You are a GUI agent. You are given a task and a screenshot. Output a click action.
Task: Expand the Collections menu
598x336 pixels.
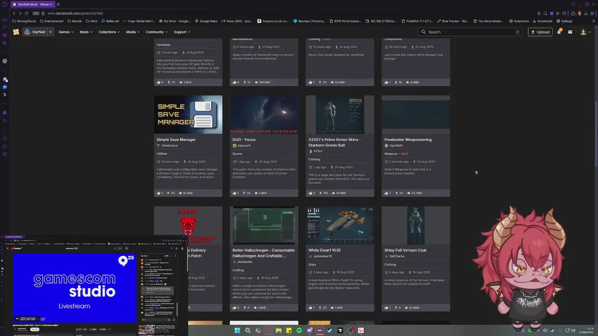pos(109,32)
